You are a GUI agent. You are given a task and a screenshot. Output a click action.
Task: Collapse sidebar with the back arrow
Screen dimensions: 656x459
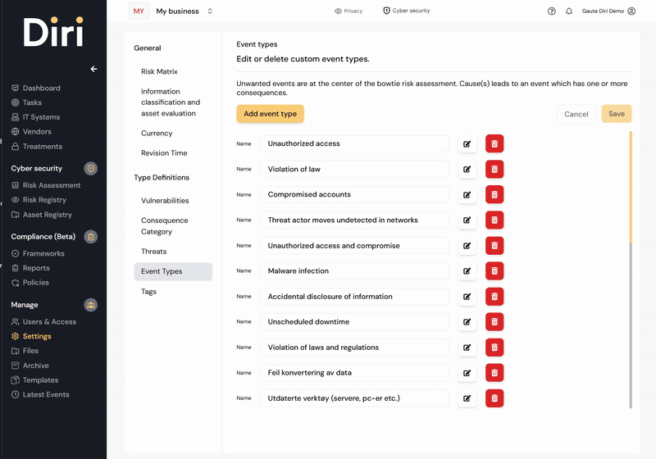tap(93, 69)
